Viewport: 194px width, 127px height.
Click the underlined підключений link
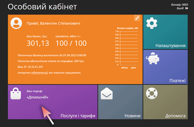pyautogui.click(x=39, y=73)
